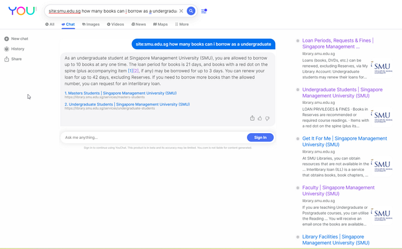Image resolution: width=402 pixels, height=249 pixels.
Task: Share the chat answer icon
Action: click(x=252, y=118)
